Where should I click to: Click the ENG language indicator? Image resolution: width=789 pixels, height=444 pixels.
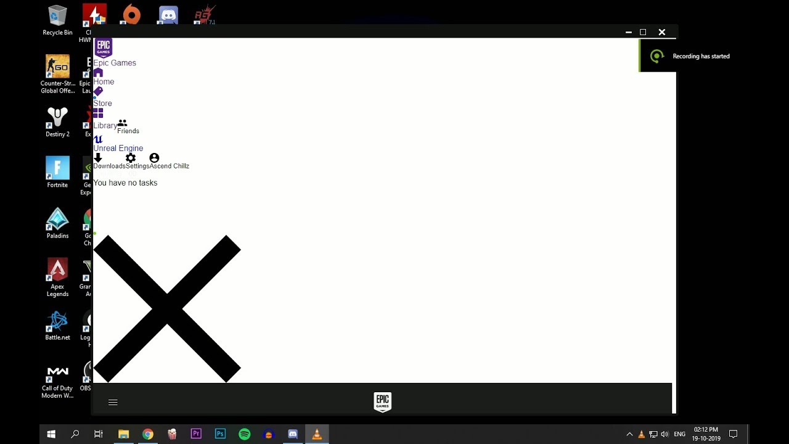pos(679,434)
